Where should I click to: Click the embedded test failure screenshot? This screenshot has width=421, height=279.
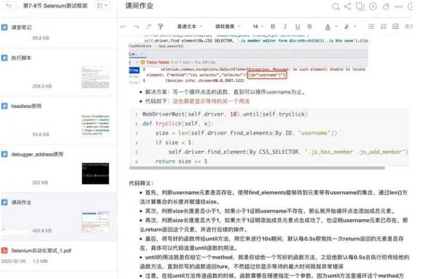tap(248, 60)
